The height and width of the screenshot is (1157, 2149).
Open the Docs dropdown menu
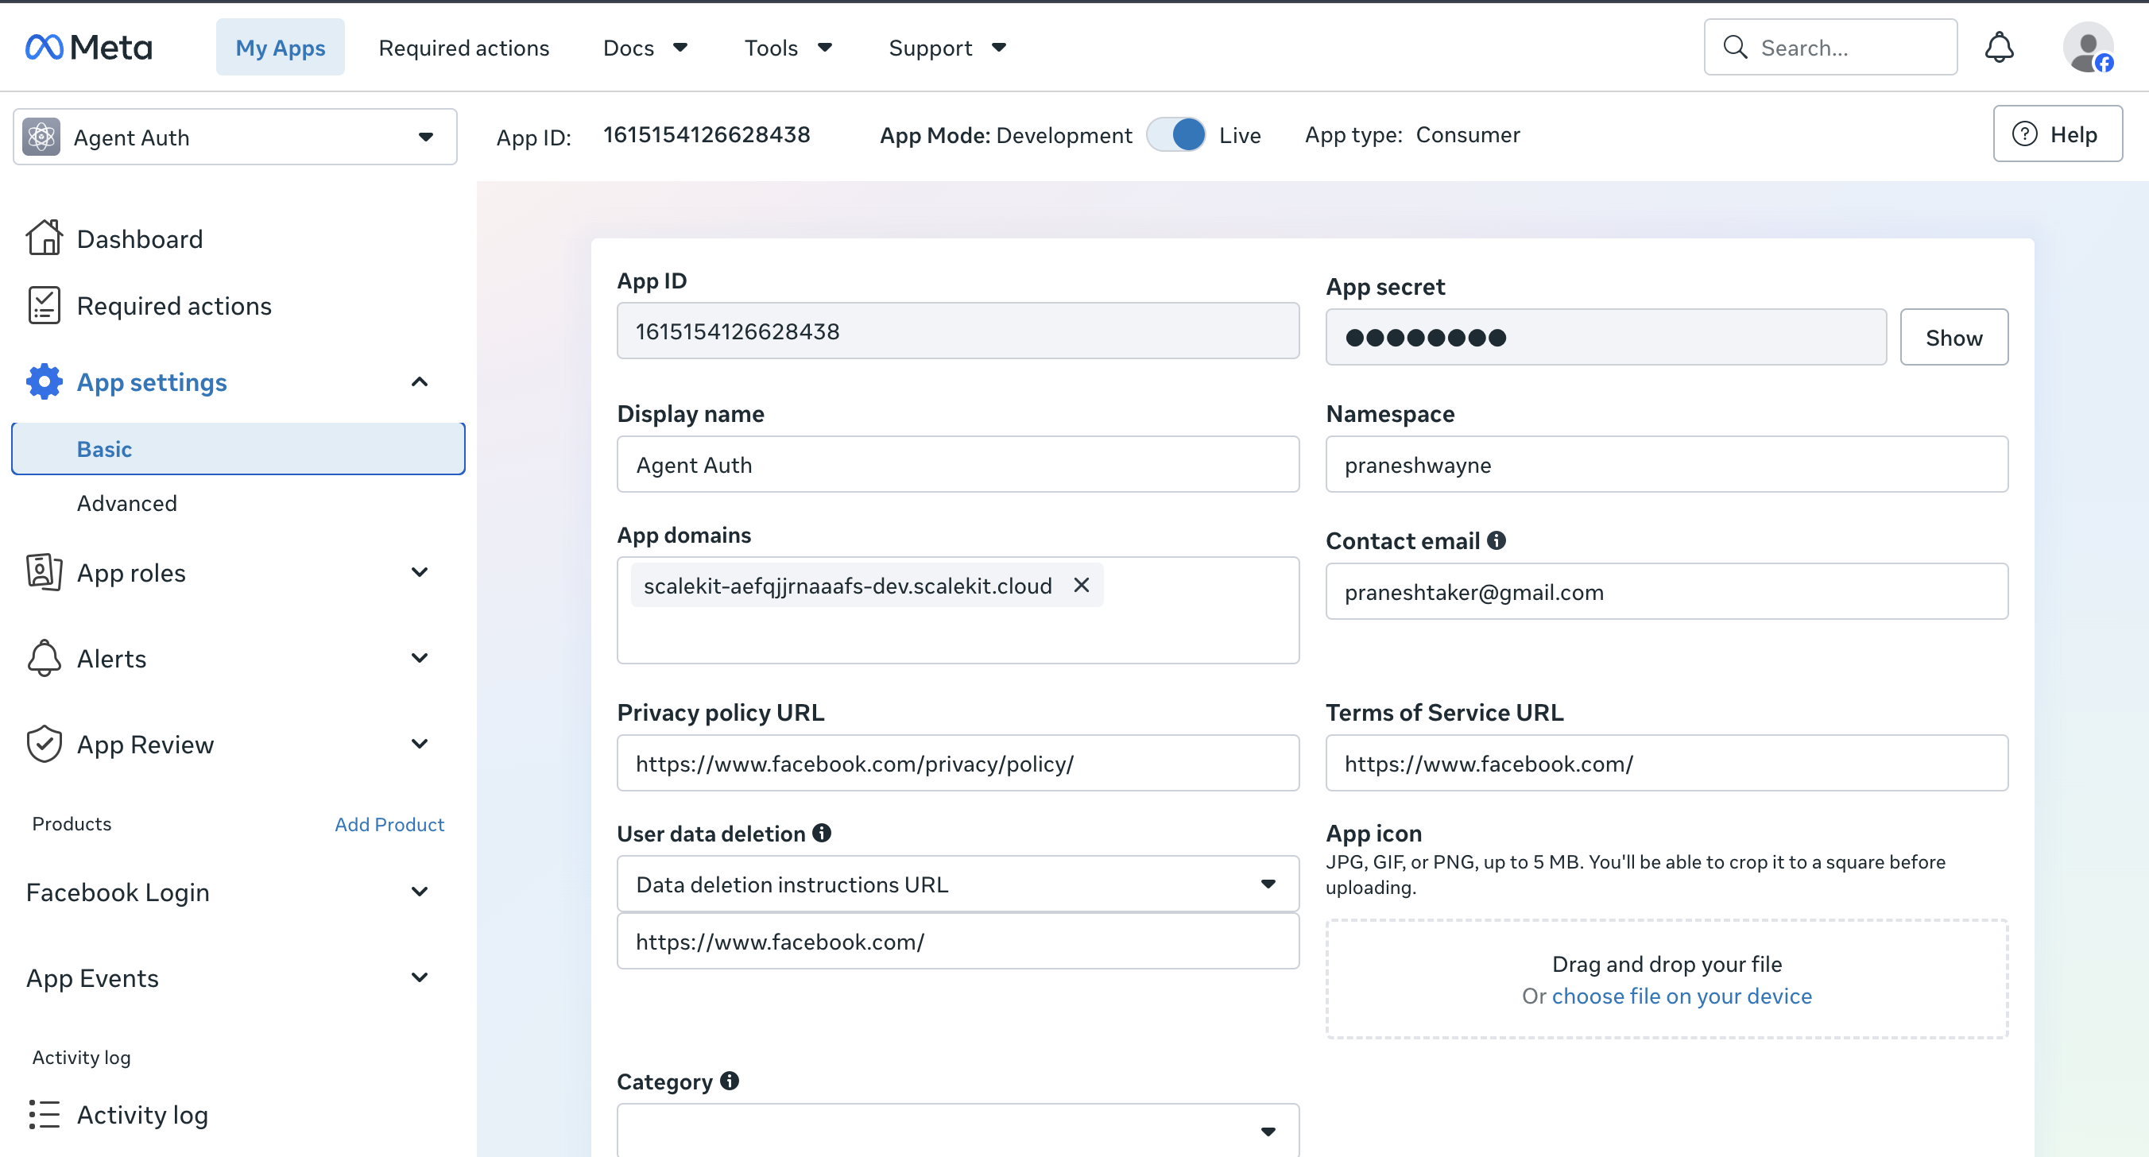pyautogui.click(x=645, y=48)
